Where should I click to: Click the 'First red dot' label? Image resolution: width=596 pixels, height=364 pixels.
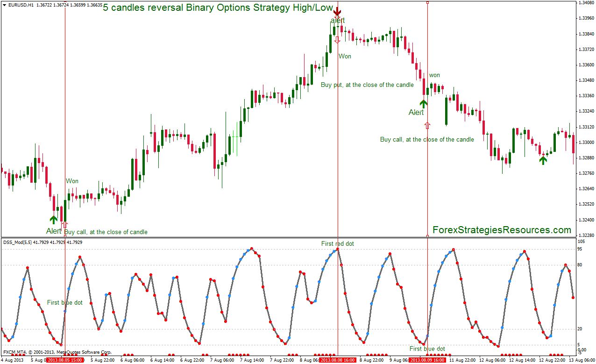(338, 243)
